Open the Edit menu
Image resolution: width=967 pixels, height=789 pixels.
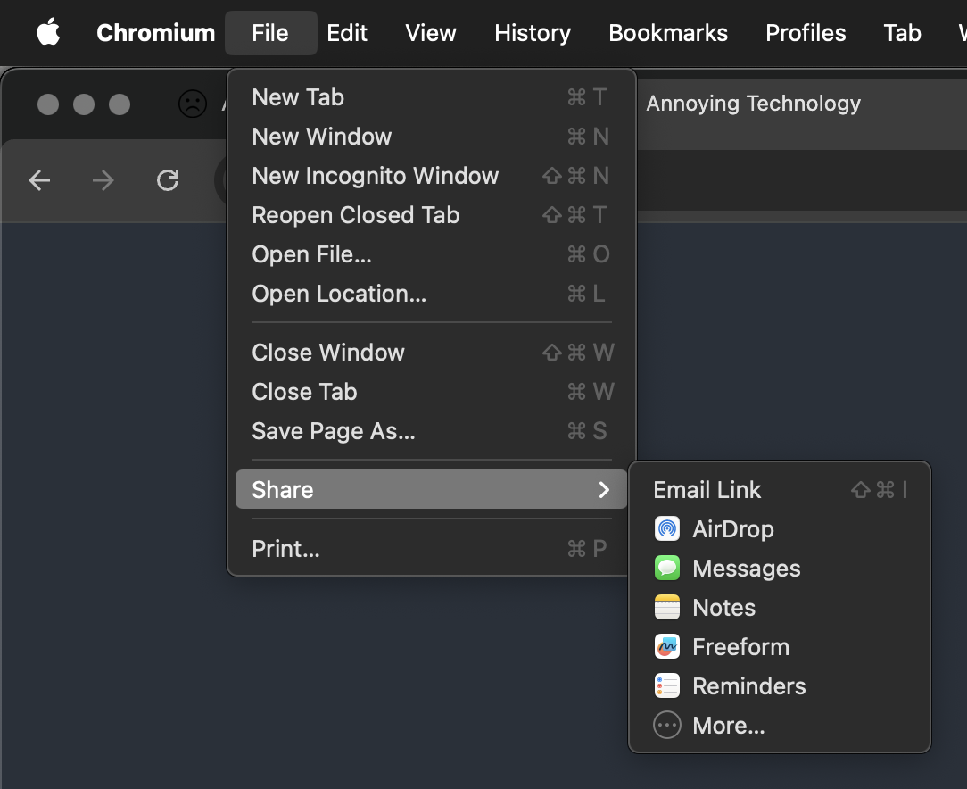[x=347, y=33]
